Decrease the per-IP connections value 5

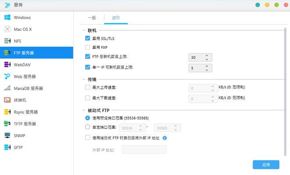pyautogui.click(x=207, y=70)
